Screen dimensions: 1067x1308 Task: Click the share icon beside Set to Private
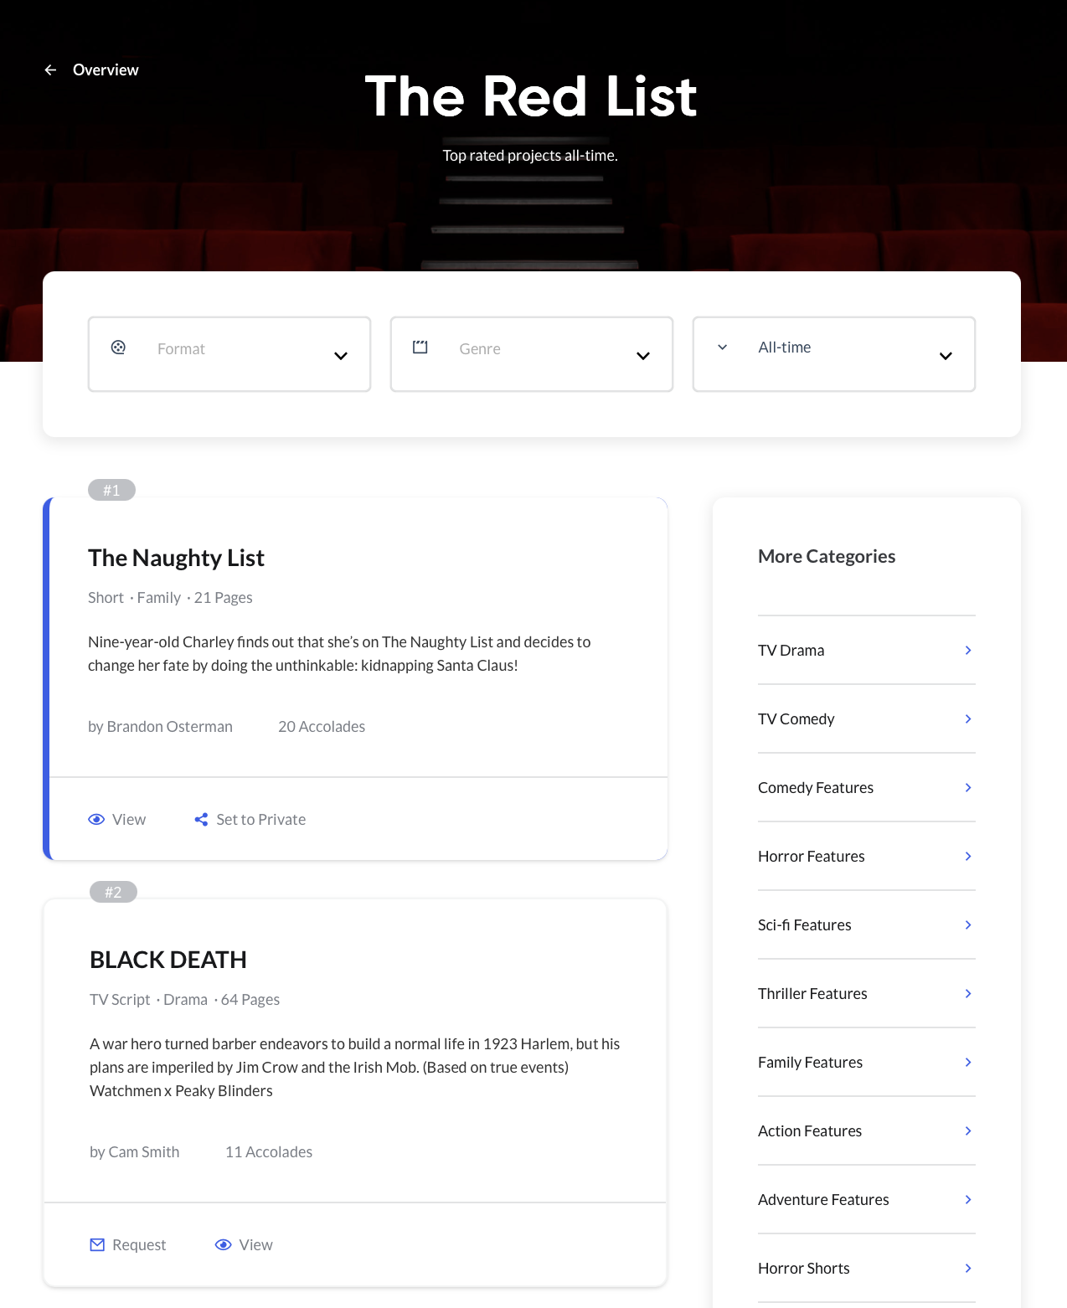tap(201, 820)
